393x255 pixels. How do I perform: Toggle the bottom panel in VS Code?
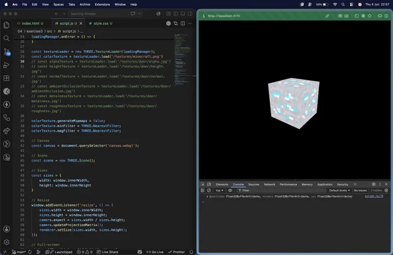tap(183, 14)
